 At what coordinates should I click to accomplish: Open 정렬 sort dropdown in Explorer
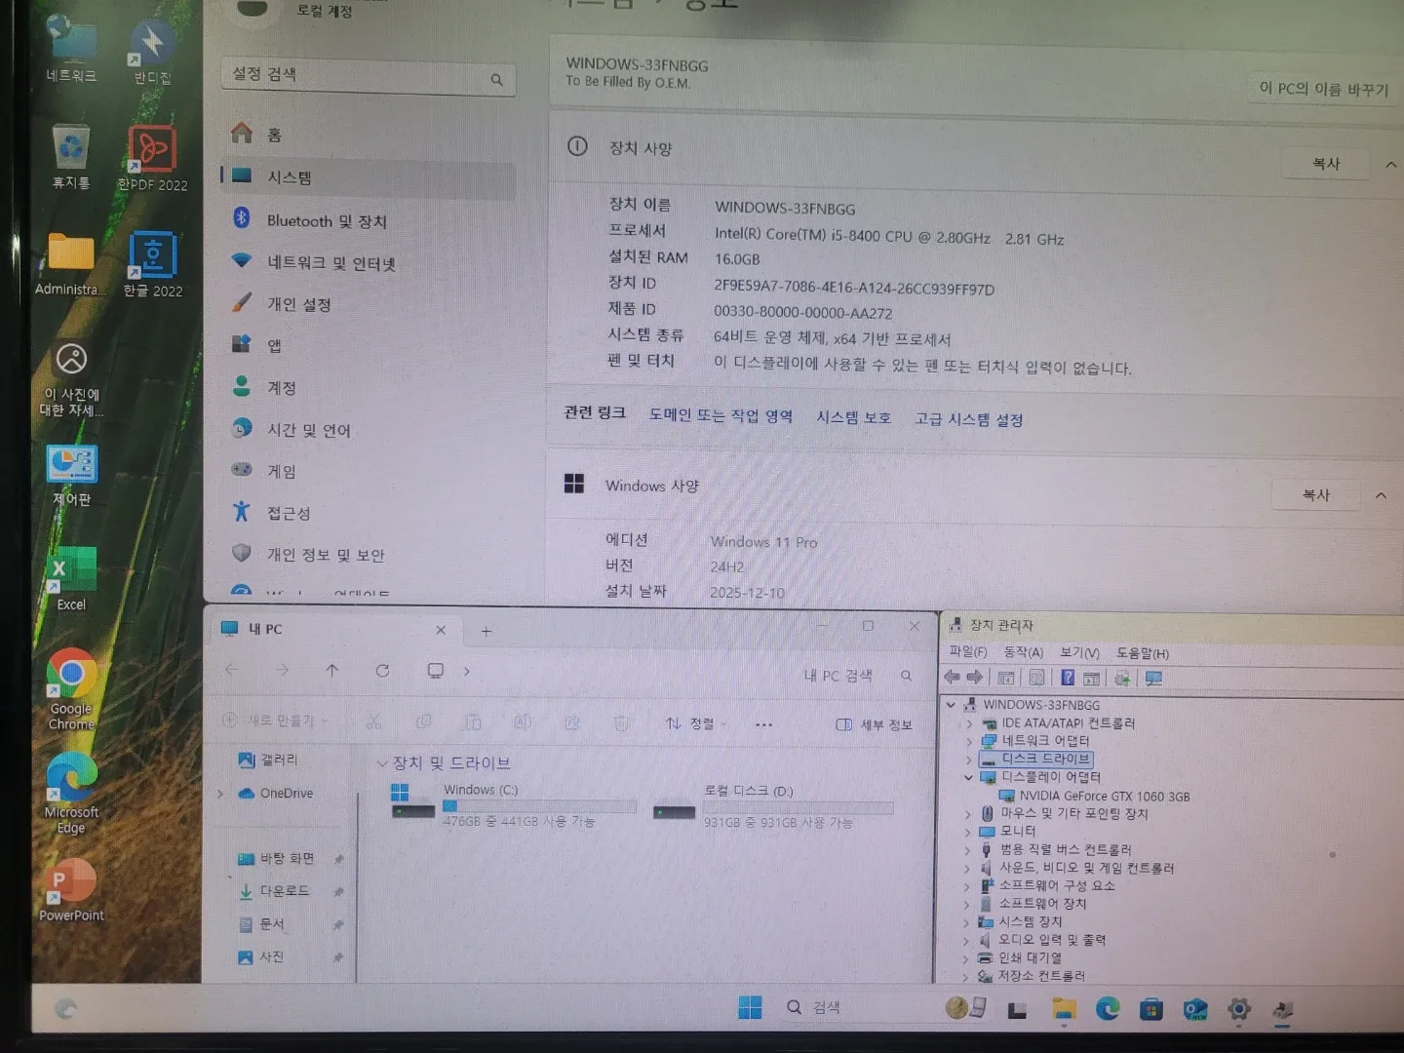[696, 723]
